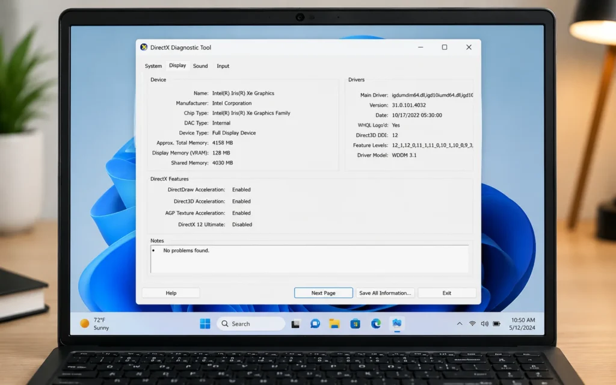Select the name 'Intel(R) Iris(R) Xe Graphics'
Viewport: 616px width, 385px height.
tap(243, 93)
